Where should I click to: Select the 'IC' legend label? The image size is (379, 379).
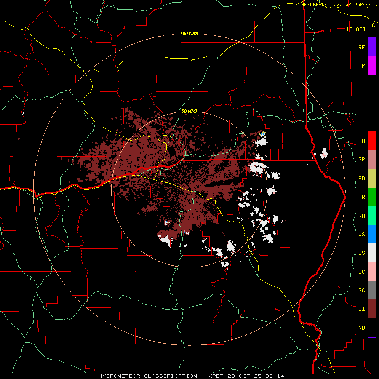click(x=361, y=272)
